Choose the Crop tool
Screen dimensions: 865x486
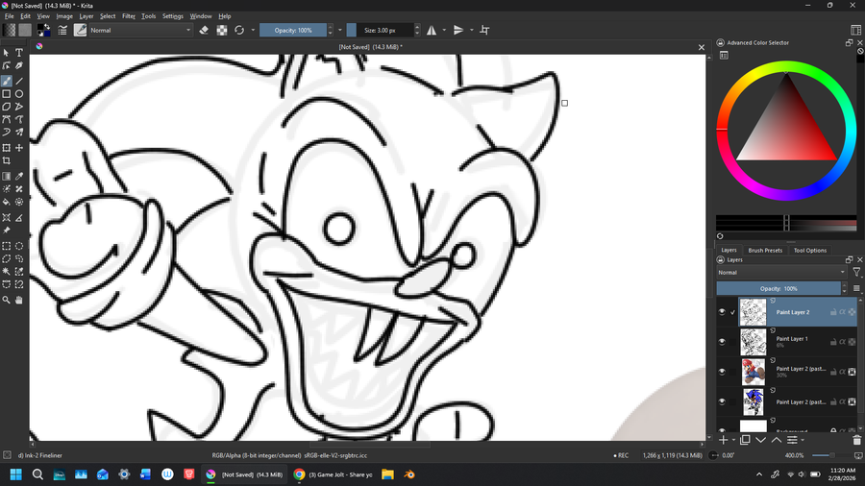pyautogui.click(x=6, y=161)
